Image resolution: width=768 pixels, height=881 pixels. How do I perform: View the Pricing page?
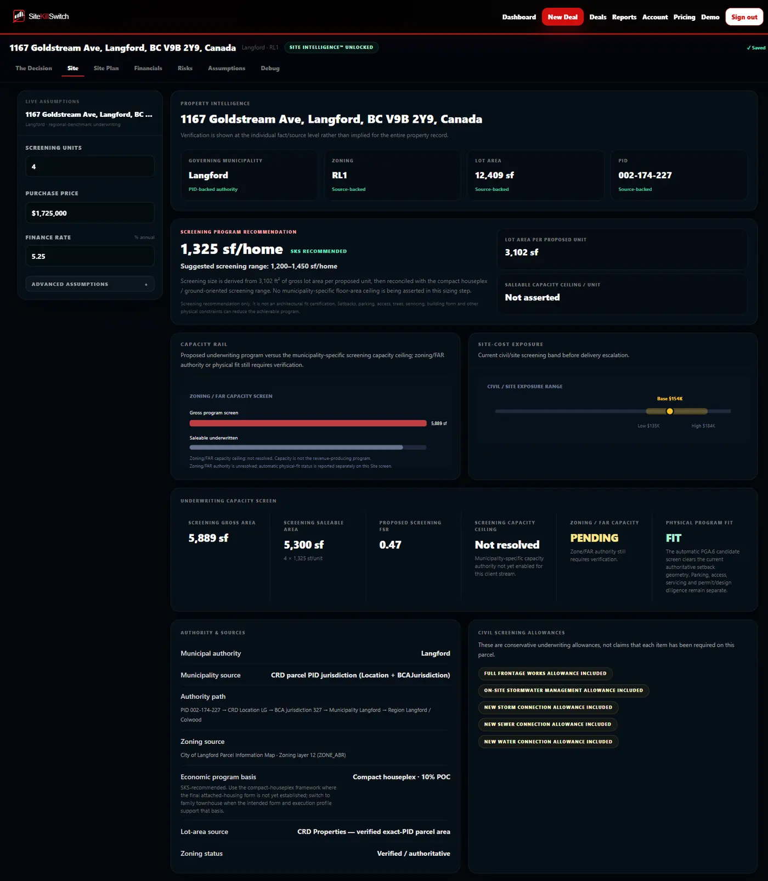(684, 17)
